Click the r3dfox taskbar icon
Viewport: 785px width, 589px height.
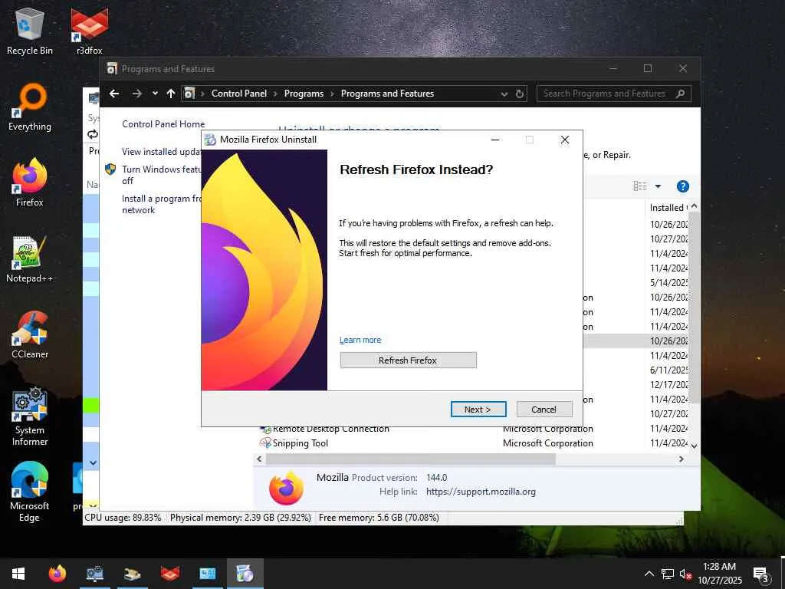click(x=170, y=574)
